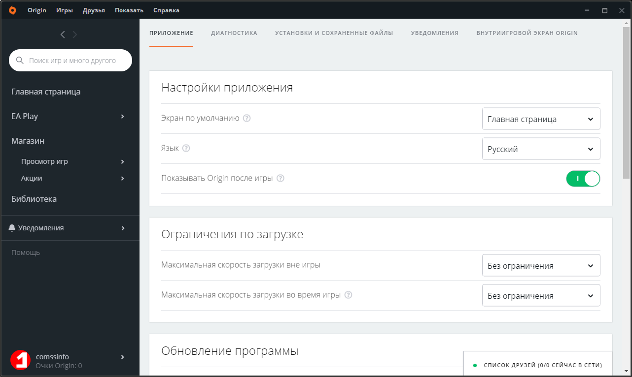
Task: Open the Экран по умолчанию dropdown
Action: [541, 119]
